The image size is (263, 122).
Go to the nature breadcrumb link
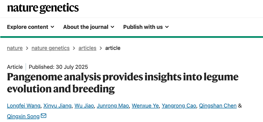pos(15,48)
